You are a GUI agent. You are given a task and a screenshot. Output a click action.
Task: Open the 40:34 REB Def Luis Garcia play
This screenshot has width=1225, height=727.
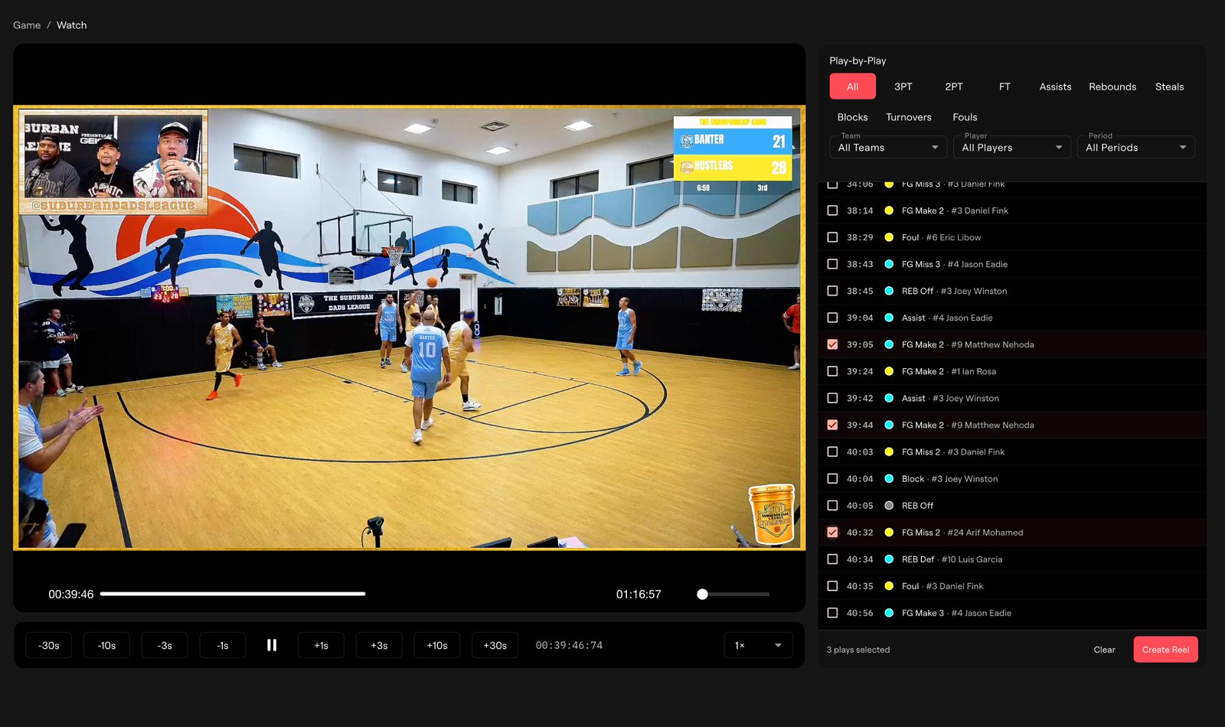tap(1012, 559)
